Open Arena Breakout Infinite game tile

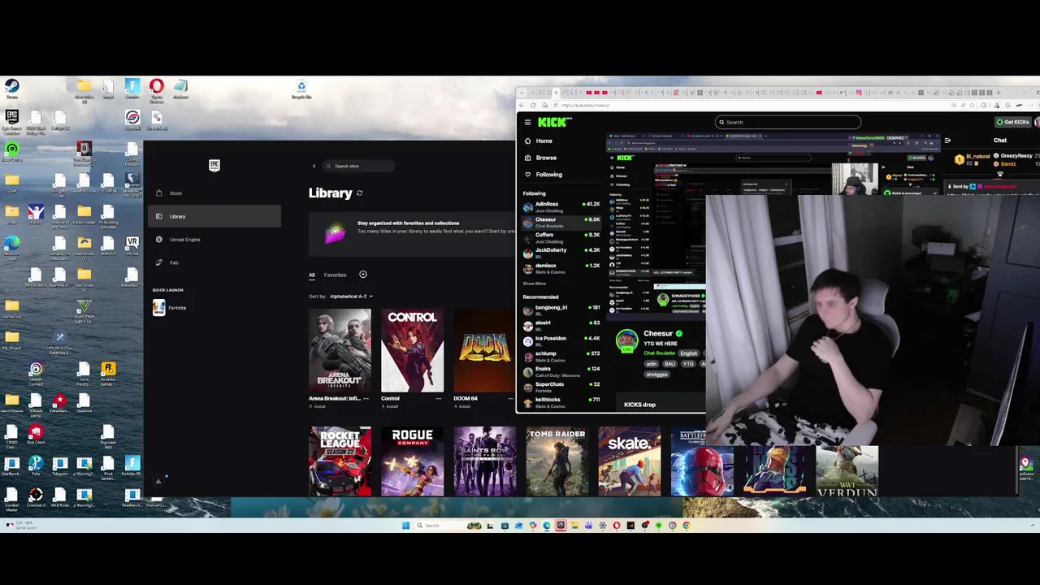coord(340,351)
